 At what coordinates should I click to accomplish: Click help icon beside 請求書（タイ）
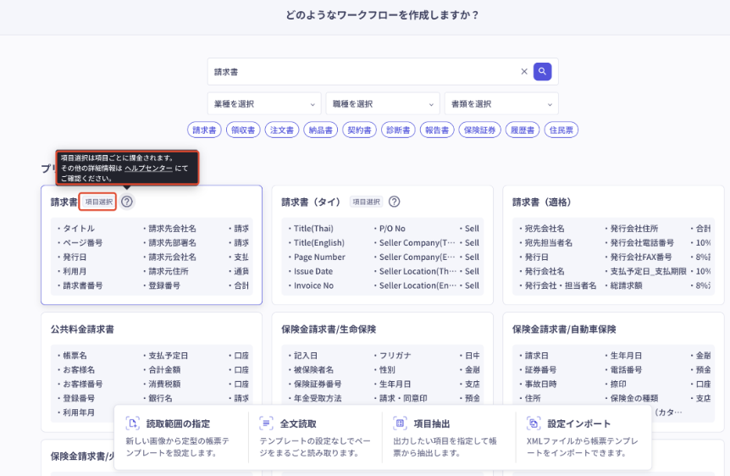[394, 202]
